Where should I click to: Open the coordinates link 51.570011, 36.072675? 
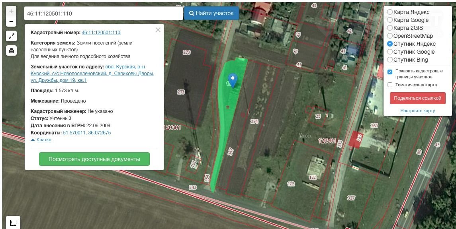coord(87,133)
